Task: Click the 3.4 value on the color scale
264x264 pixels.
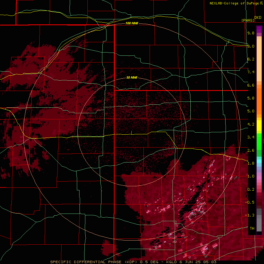Action: (251, 137)
